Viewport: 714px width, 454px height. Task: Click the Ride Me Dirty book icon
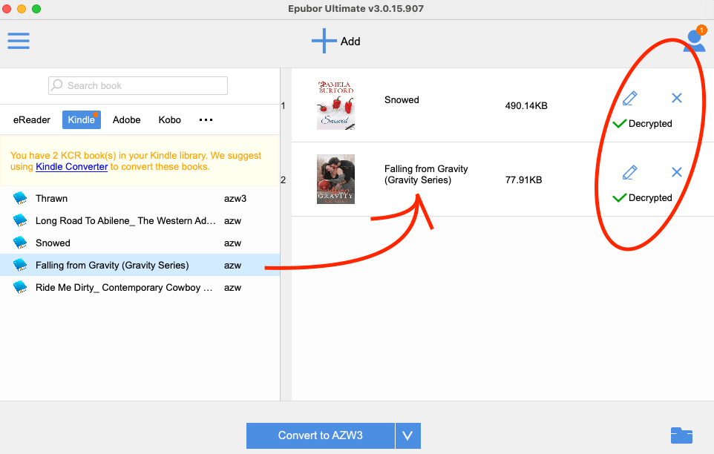[20, 288]
